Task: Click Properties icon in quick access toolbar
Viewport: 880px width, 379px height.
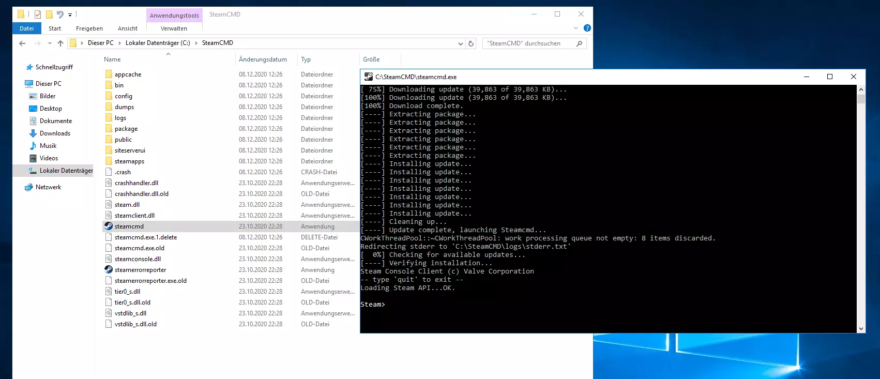Action: click(38, 14)
